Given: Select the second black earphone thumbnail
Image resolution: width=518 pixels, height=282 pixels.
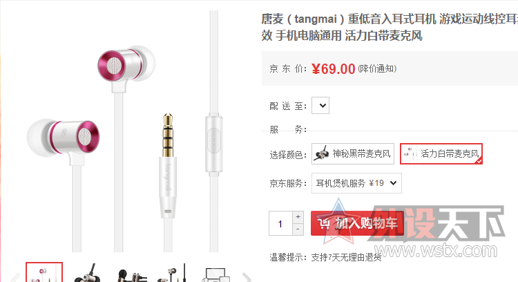Looking at the screenshot, I should coord(87,273).
